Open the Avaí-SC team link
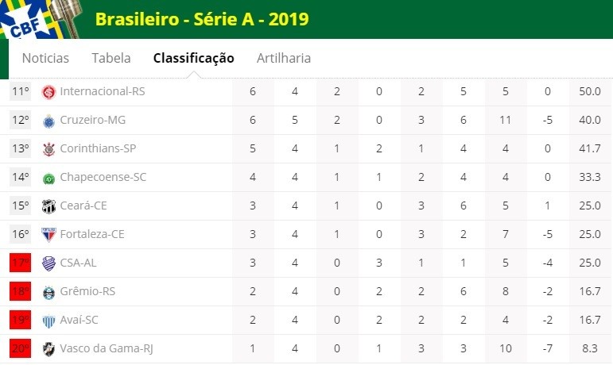This screenshot has height=365, width=613. (79, 320)
